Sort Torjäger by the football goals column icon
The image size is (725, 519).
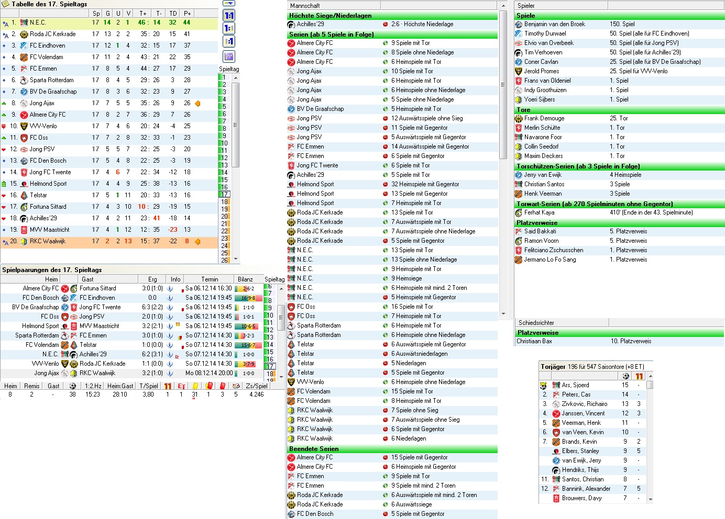pyautogui.click(x=625, y=376)
